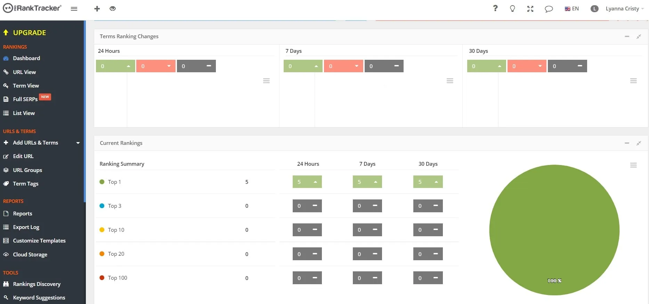
Task: Open the EN language selector
Action: [x=572, y=9]
